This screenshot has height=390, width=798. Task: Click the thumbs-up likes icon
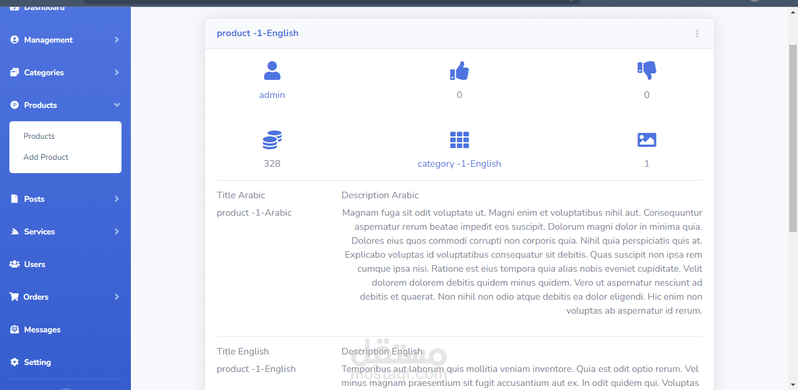(x=459, y=71)
